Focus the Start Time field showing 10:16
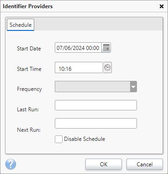This screenshot has width=168, height=174. point(79,68)
